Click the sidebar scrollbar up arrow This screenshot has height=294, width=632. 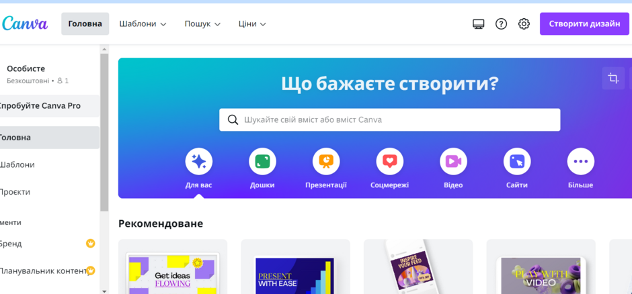[x=104, y=50]
